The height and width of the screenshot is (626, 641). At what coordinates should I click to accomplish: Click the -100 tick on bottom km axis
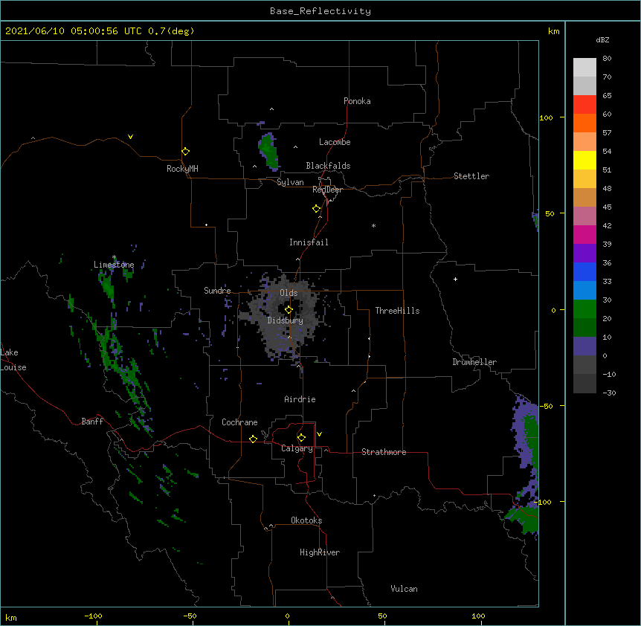93,616
